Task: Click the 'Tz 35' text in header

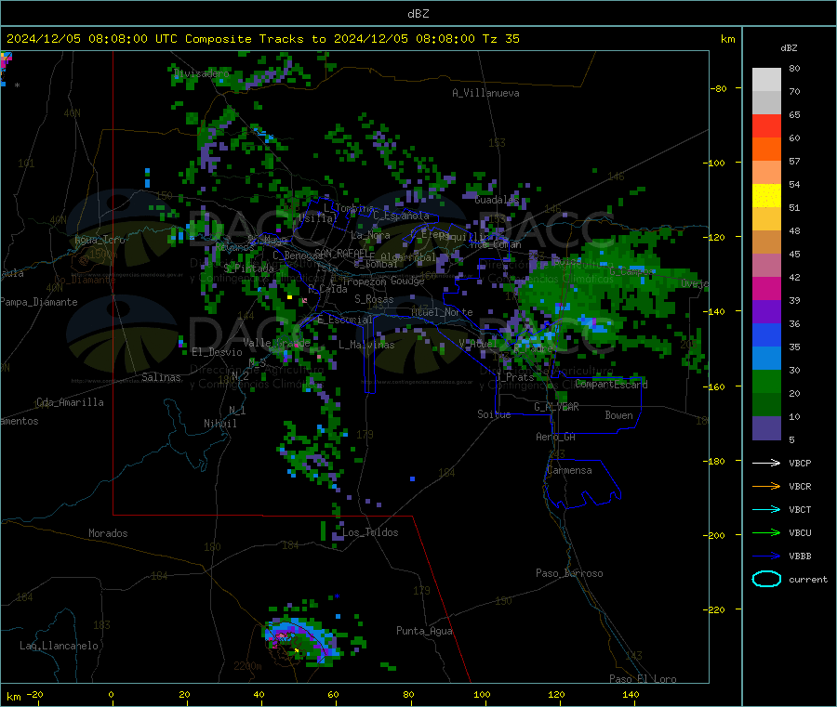Action: point(500,39)
